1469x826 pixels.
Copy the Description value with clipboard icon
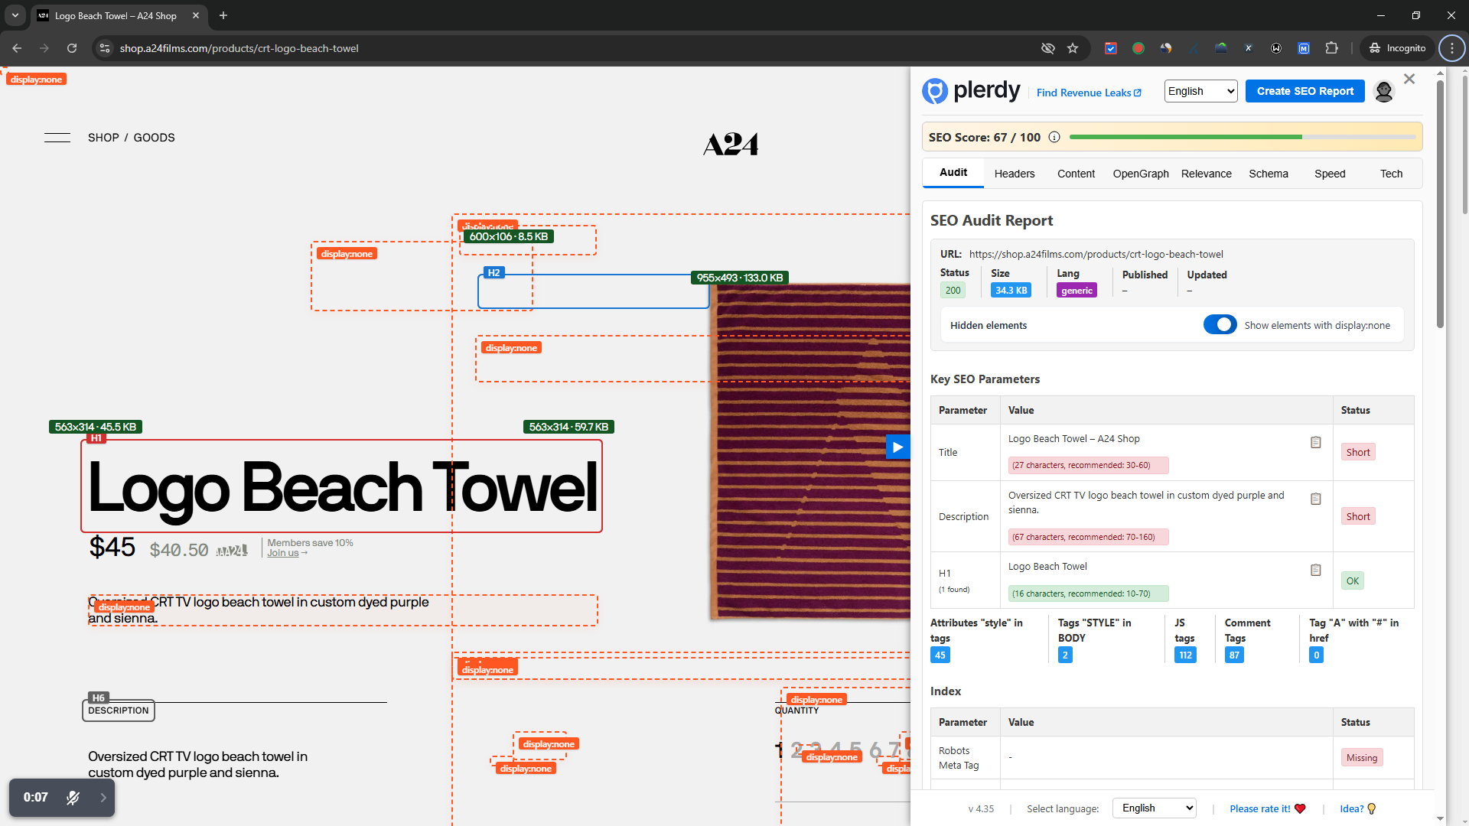[x=1315, y=499]
